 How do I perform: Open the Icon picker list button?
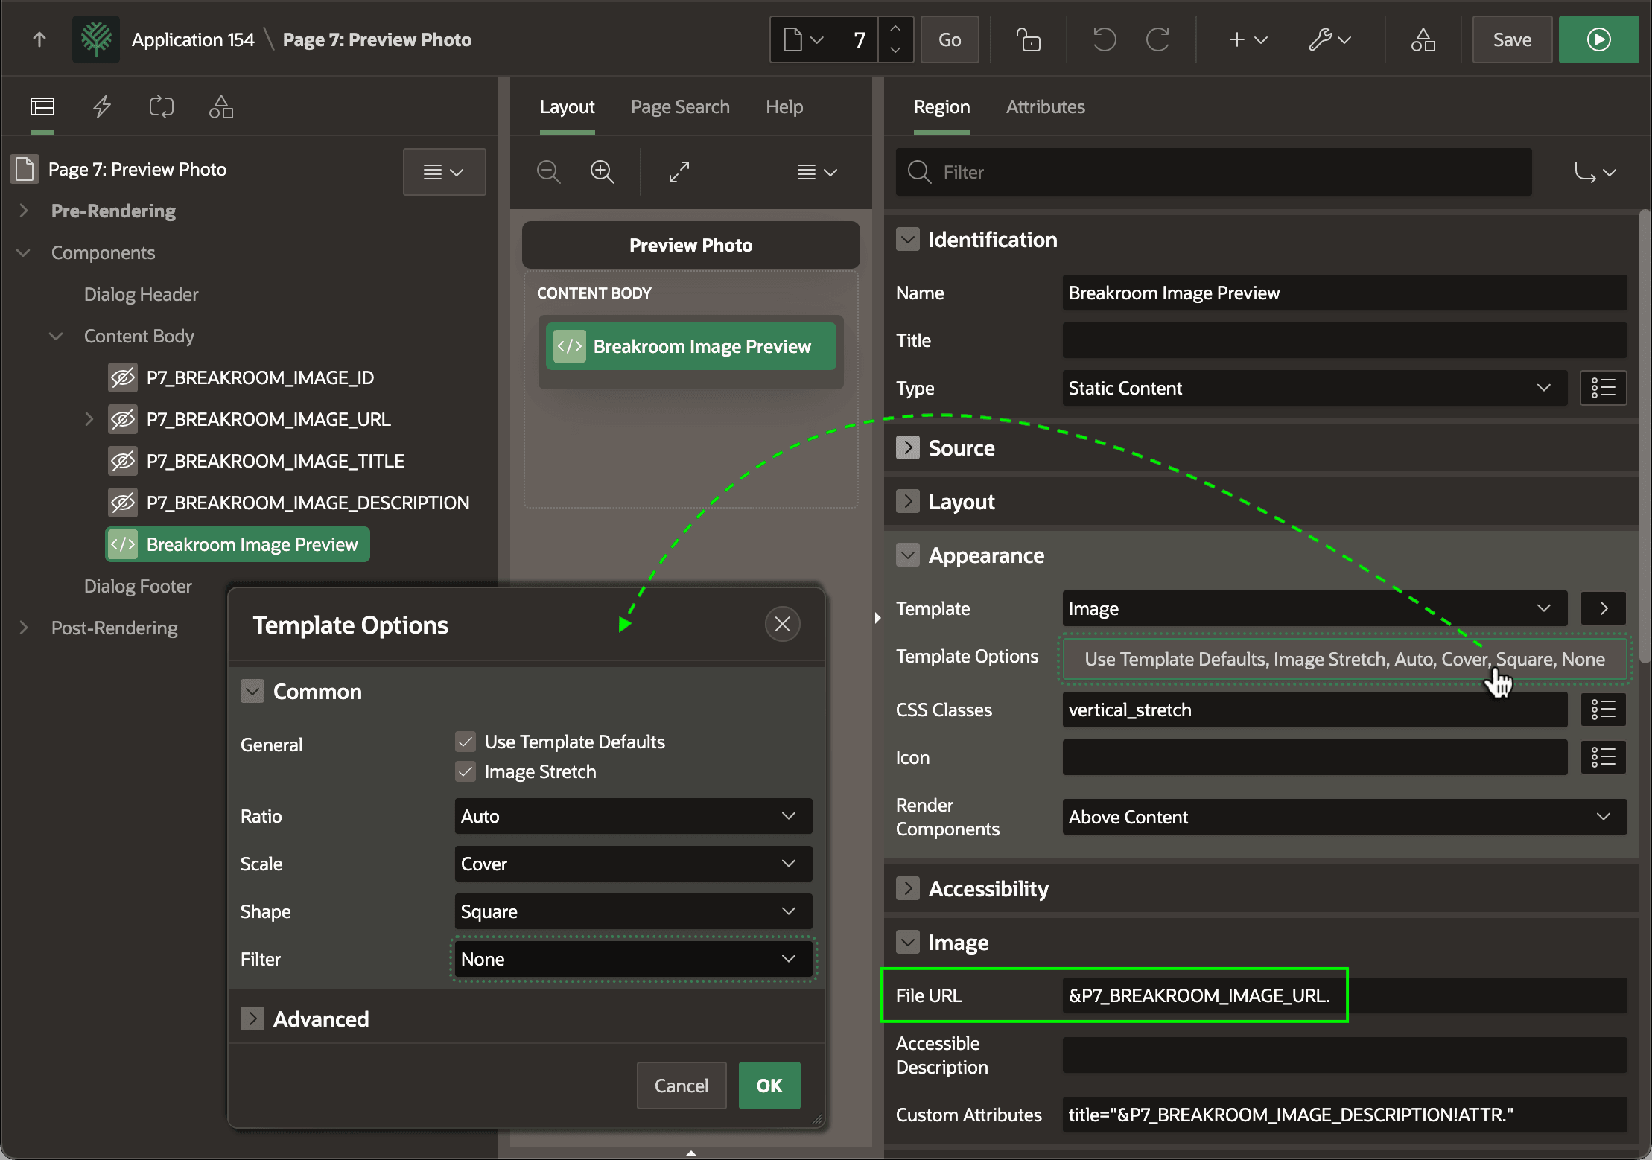pyautogui.click(x=1603, y=757)
